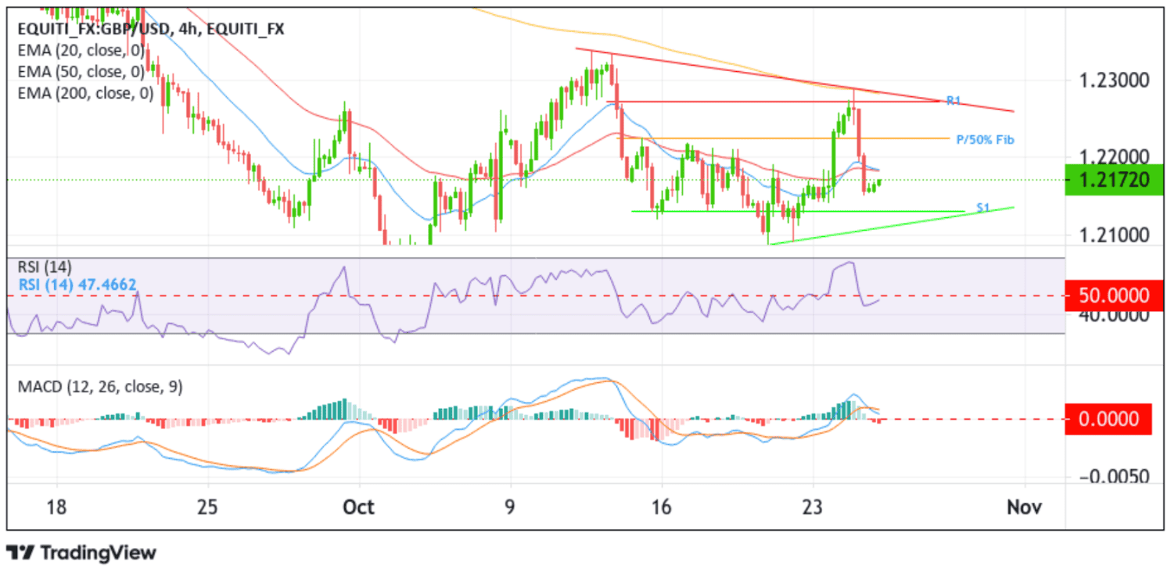1171x580 pixels.
Task: Click the EMA (20, close, 0) legend
Action: tap(81, 51)
